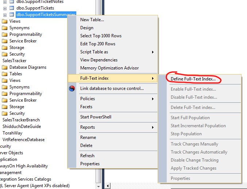Click the Server Objects node
Screen dimensions: 247x189
11,153
